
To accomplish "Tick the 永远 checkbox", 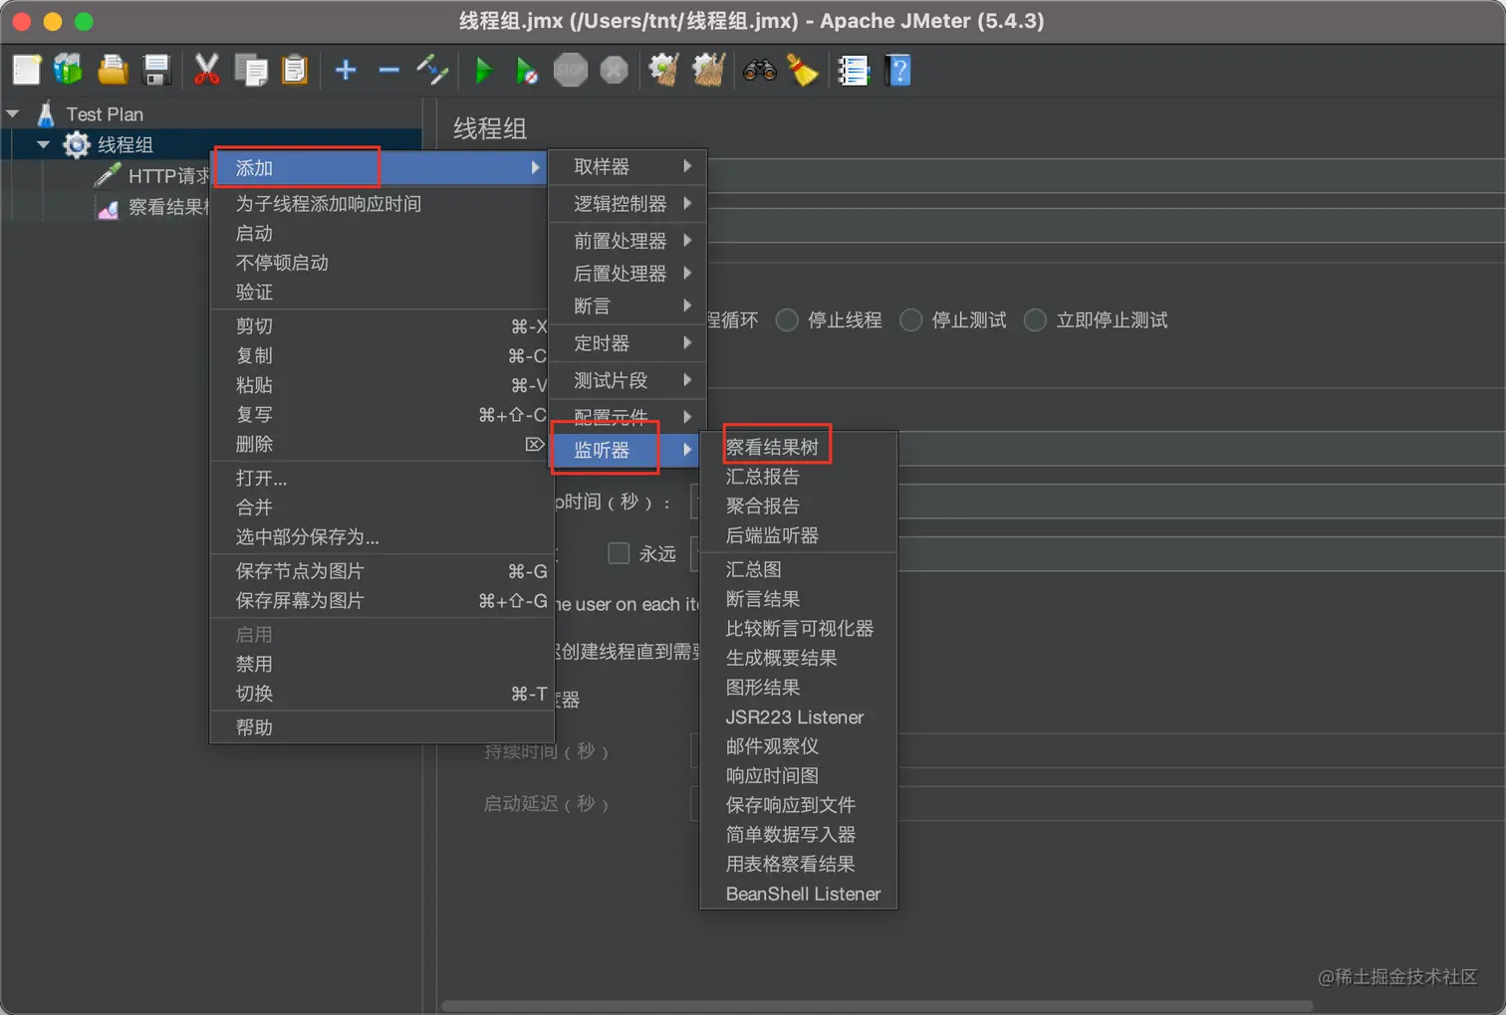I will 619,552.
